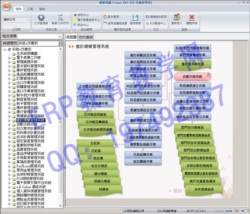Click the tree scrollbar down arrow
The height and width of the screenshot is (214, 250).
60,206
